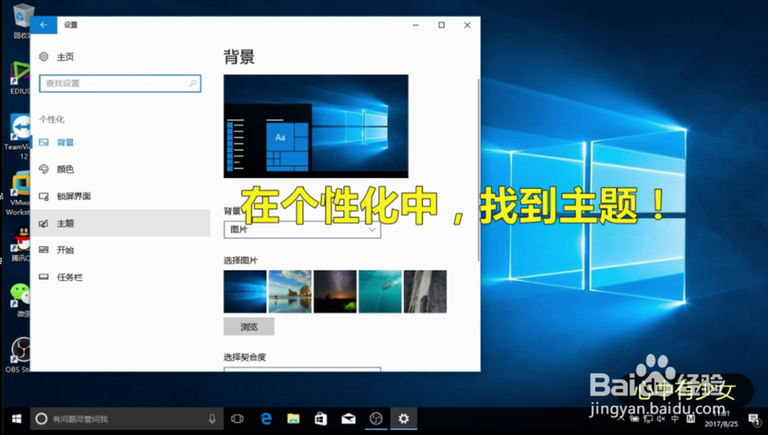
Task: Click the Cortana circle icon
Action: (x=41, y=419)
